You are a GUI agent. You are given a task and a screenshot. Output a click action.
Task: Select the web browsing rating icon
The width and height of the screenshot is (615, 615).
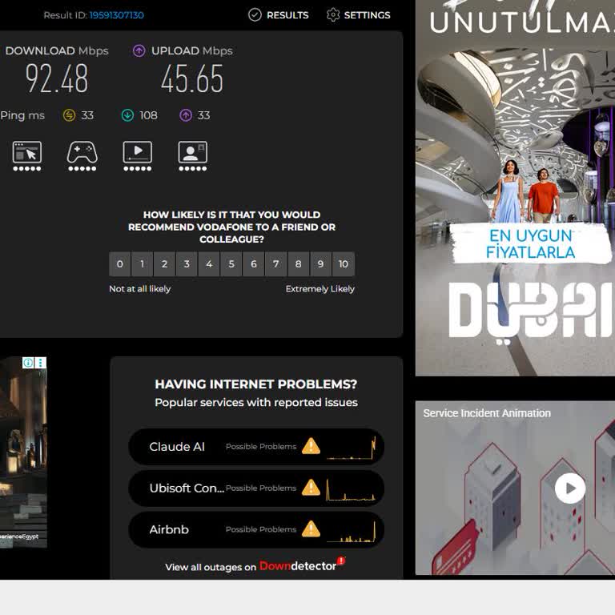[26, 156]
